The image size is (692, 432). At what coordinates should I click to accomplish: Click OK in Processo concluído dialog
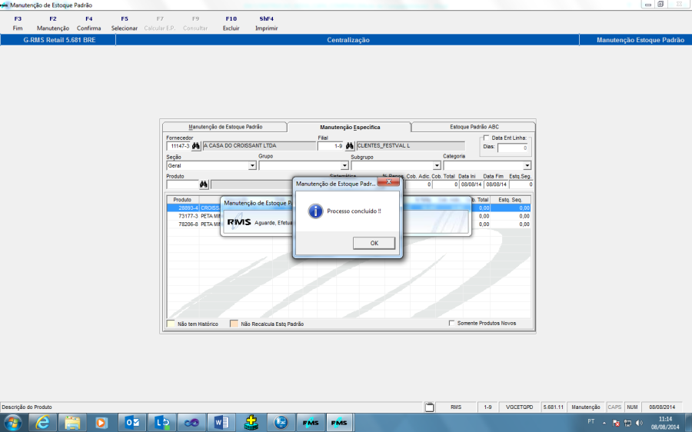(x=374, y=243)
